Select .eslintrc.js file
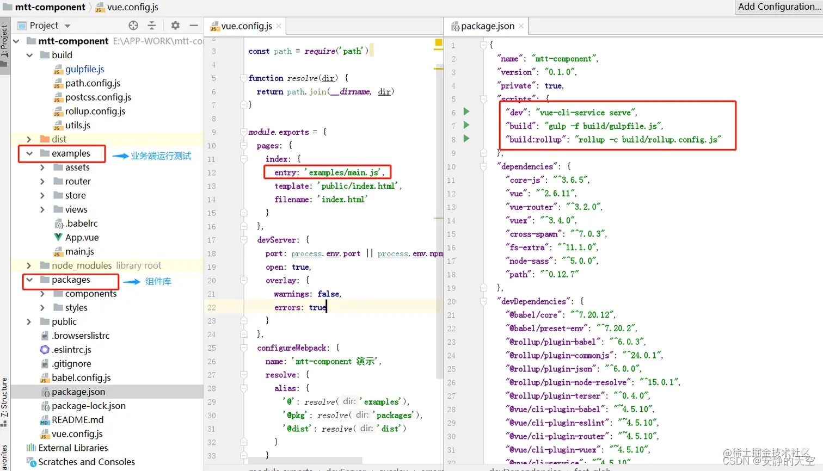The width and height of the screenshot is (823, 471). pos(71,350)
